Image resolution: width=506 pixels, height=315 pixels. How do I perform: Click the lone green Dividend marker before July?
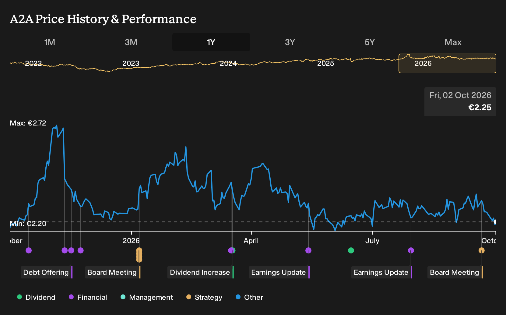tap(351, 250)
